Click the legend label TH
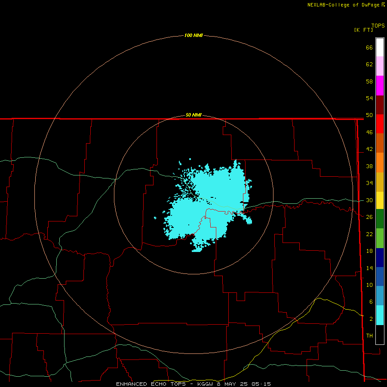 [369, 335]
